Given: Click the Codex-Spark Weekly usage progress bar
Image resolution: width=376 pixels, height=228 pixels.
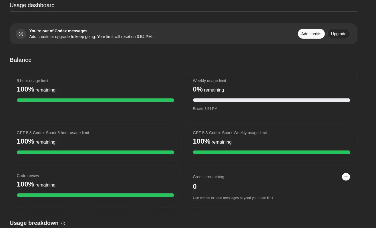Looking at the screenshot, I should tap(271, 152).
